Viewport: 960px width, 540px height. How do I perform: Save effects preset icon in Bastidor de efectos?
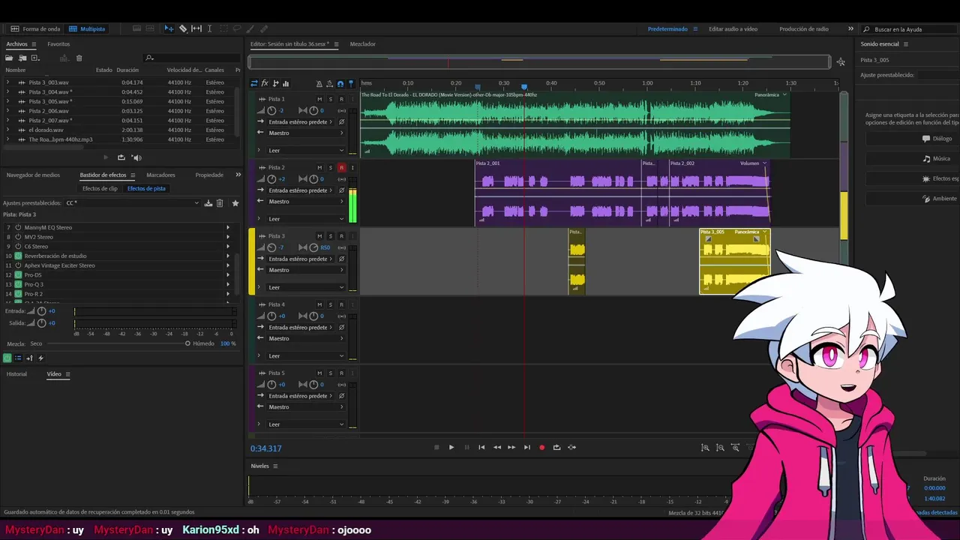coord(208,203)
